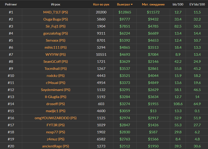The image size is (208, 149).
Task: Click Soydemimami player name
Action: point(56,90)
